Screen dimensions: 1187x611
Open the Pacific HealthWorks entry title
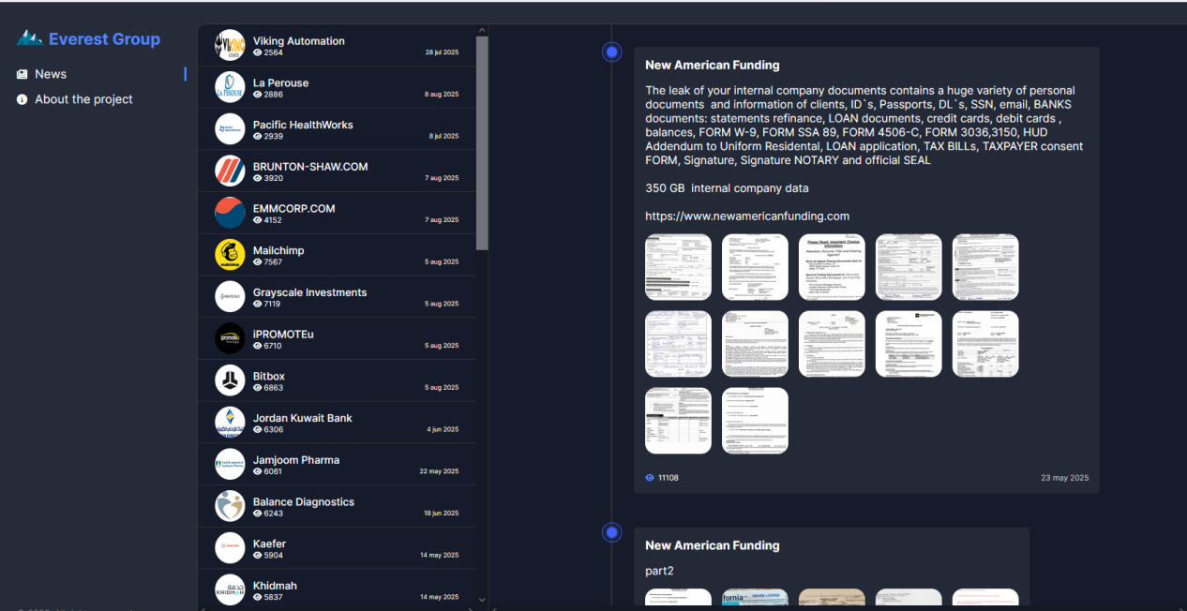tap(303, 125)
